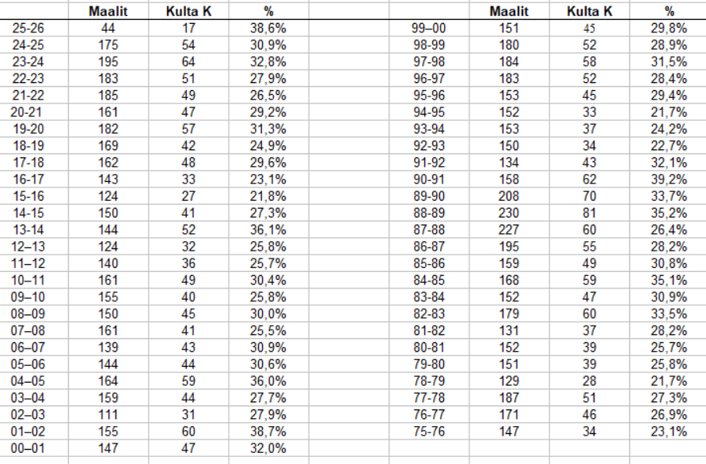Click Kulta K value 64 for season 23-24
This screenshot has height=464, width=706.
(x=188, y=62)
